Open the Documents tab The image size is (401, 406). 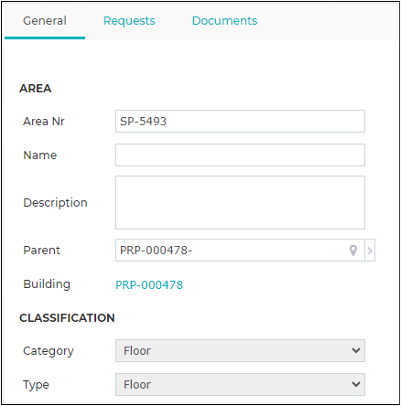coord(224,21)
